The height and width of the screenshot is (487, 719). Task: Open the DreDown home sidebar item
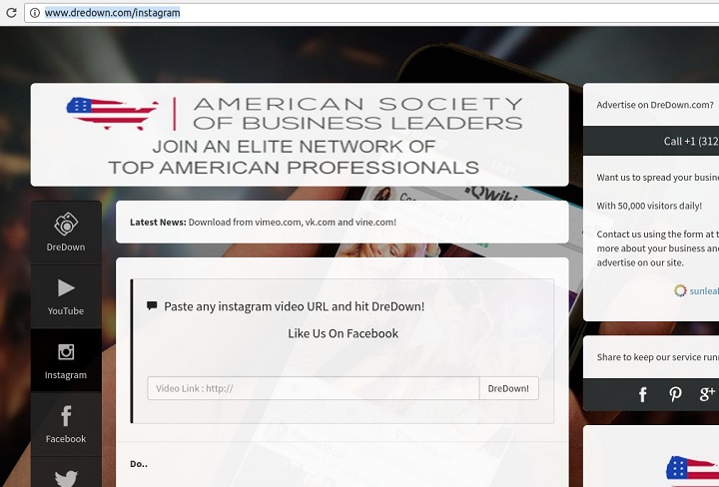(x=66, y=233)
